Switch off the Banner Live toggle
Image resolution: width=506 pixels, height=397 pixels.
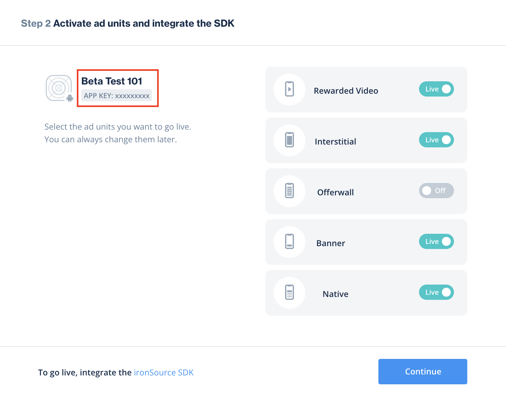(x=436, y=242)
